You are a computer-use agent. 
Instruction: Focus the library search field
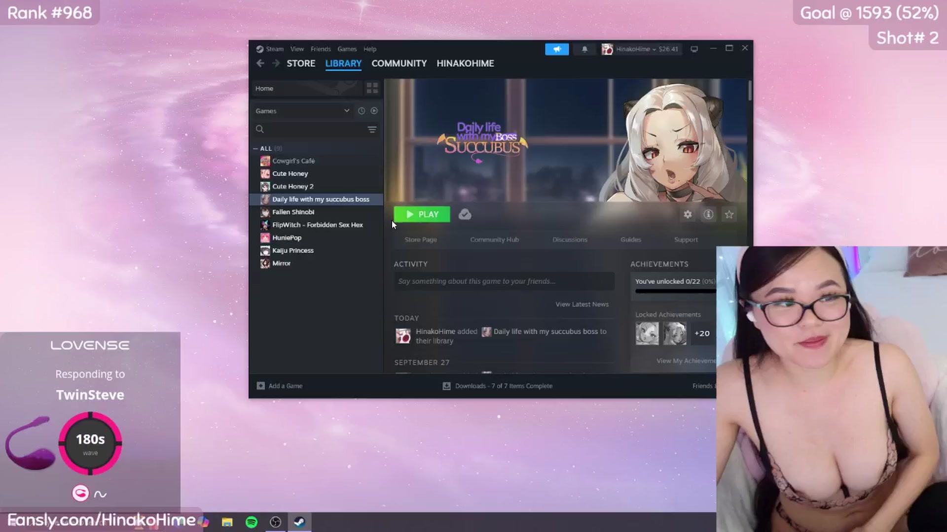coord(315,129)
